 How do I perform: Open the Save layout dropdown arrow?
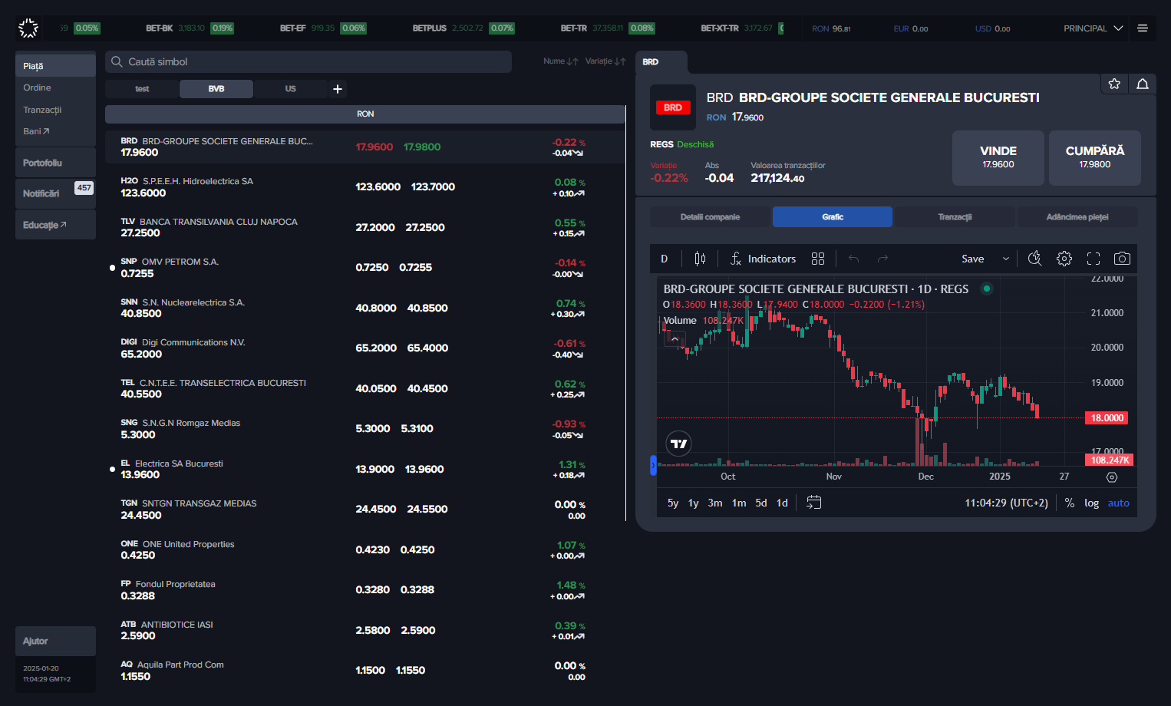[x=1005, y=259]
